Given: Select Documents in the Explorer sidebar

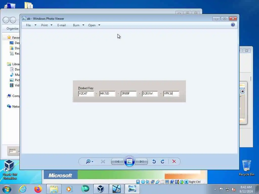Looking at the screenshot, I should pos(15,69).
